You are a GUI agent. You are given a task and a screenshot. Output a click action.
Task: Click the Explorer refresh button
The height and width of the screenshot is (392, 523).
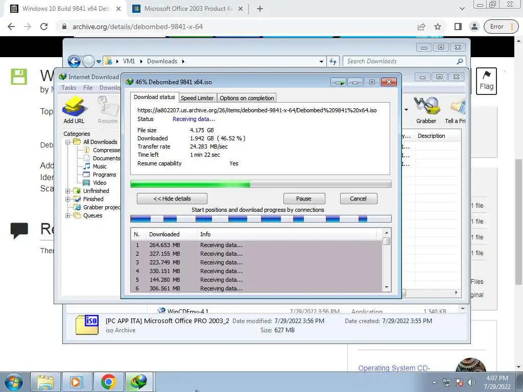click(x=333, y=61)
